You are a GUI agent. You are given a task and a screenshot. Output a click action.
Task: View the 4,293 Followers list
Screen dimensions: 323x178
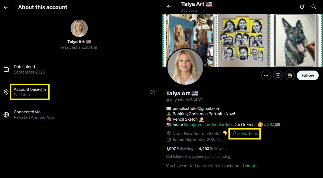(213, 148)
